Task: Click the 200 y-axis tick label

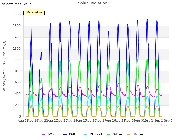Action: pyautogui.click(x=18, y=105)
